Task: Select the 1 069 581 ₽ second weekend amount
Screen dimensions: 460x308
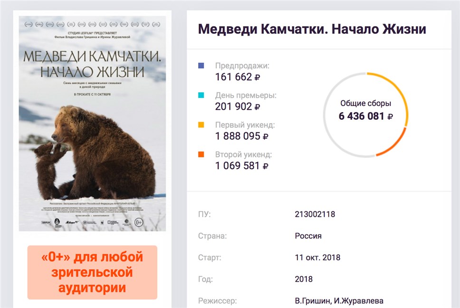Action: 242,166
